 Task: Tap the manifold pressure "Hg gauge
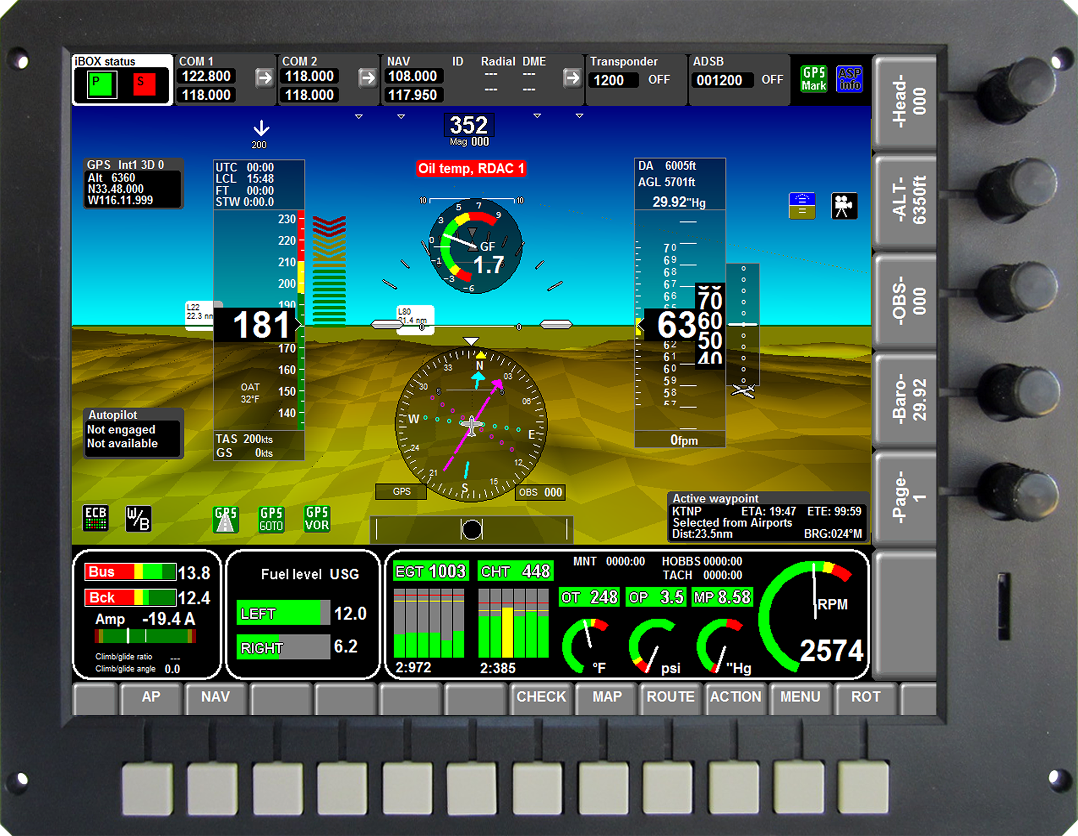(x=721, y=645)
